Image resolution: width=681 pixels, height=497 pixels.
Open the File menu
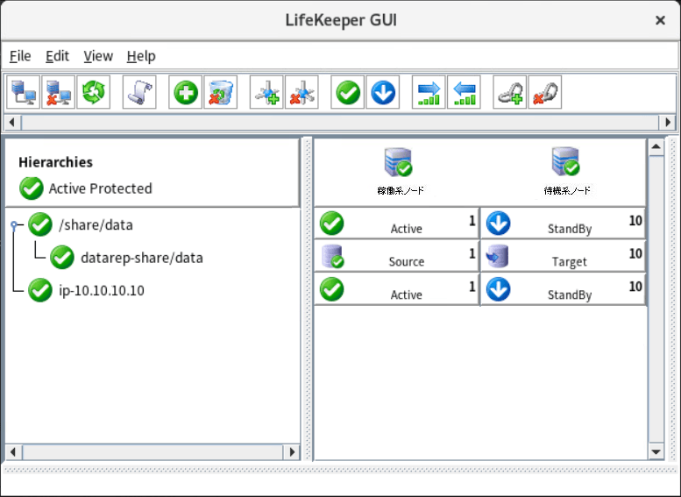(x=20, y=56)
